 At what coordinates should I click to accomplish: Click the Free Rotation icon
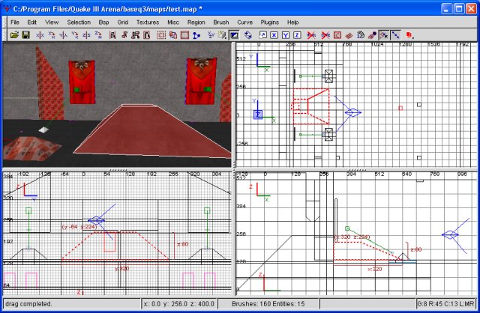(248, 35)
